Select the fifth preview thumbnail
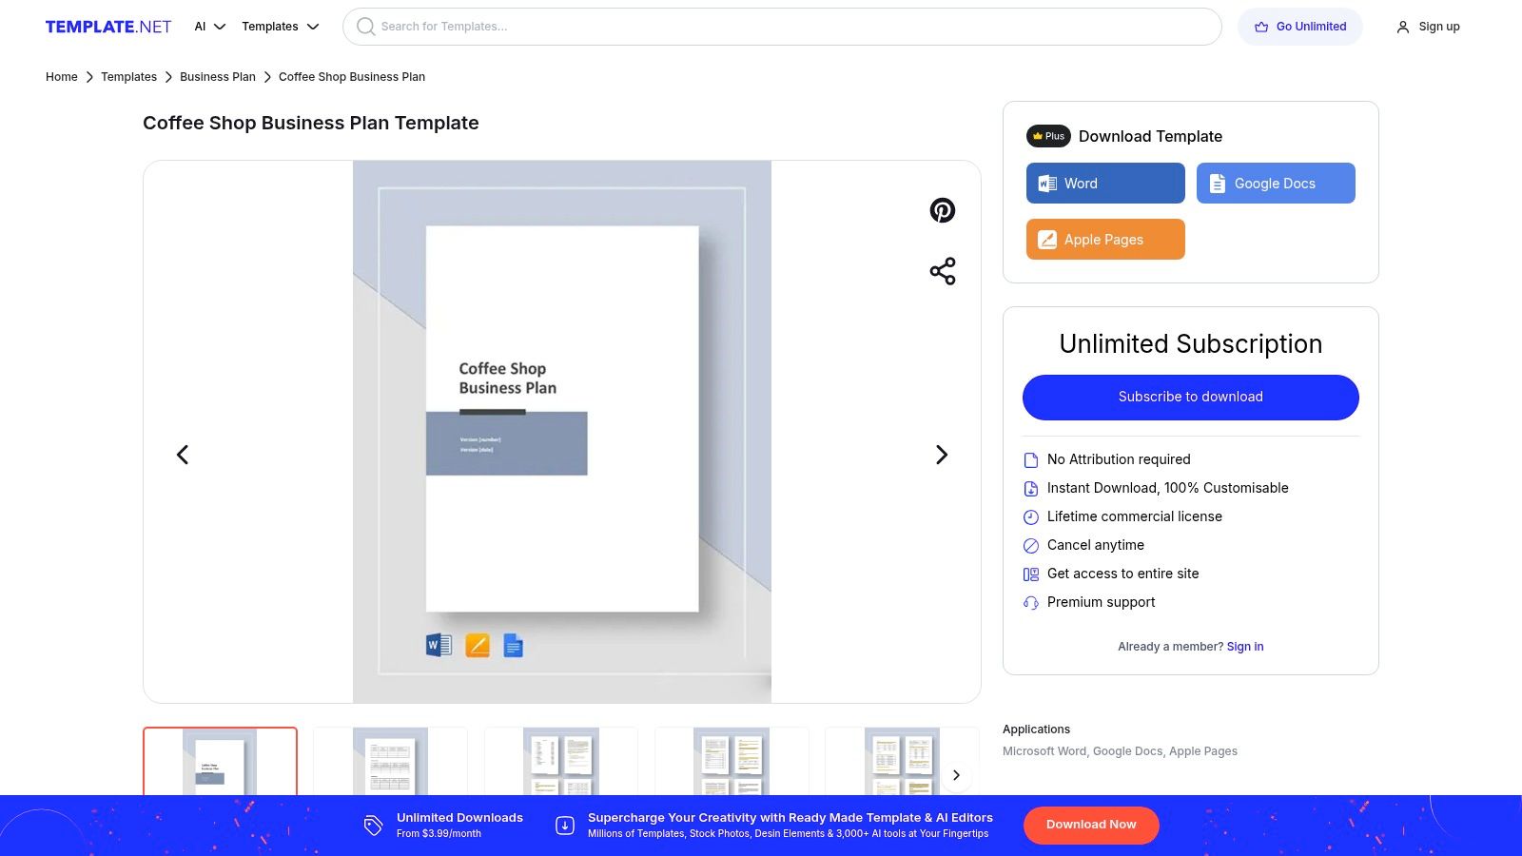Viewport: 1522px width, 856px height. pyautogui.click(x=902, y=761)
